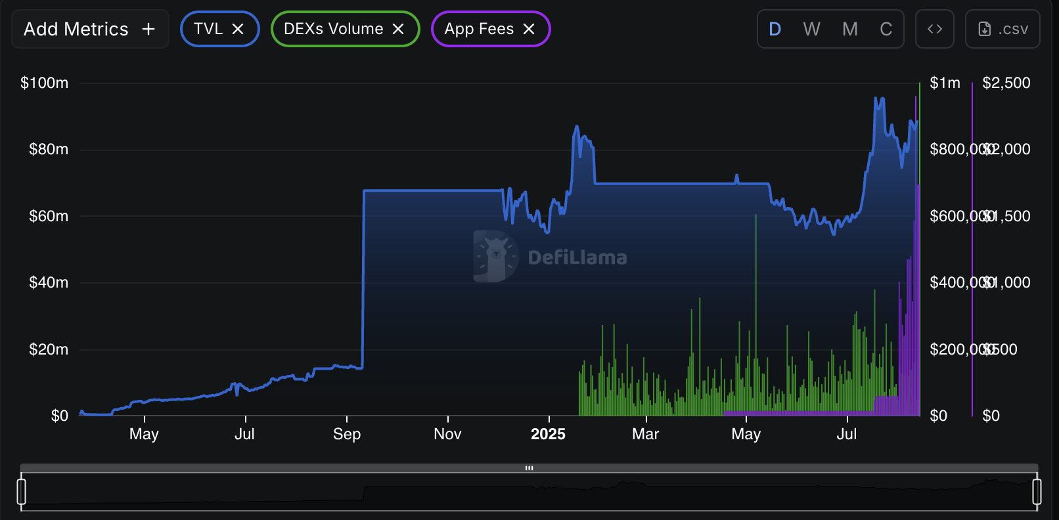Click the DEXs Volume metric chip
The width and height of the screenshot is (1059, 520).
(x=333, y=29)
